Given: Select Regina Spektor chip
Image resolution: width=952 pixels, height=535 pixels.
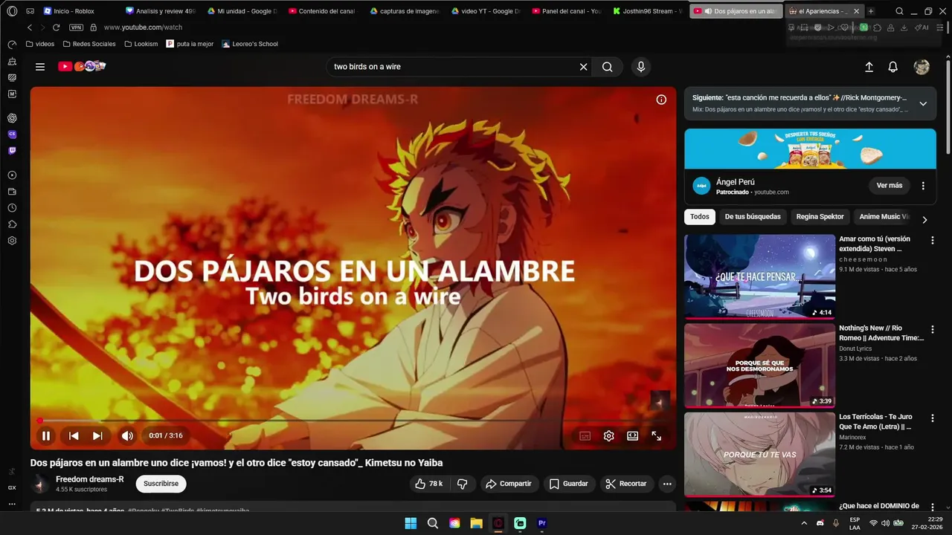Looking at the screenshot, I should click(820, 217).
